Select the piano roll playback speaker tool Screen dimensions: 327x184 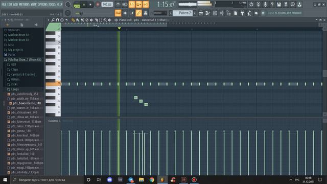click(x=110, y=20)
